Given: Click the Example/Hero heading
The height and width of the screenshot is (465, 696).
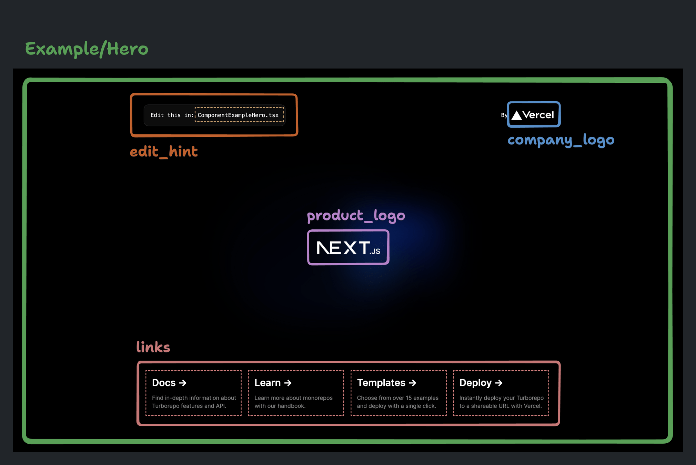Looking at the screenshot, I should (87, 49).
